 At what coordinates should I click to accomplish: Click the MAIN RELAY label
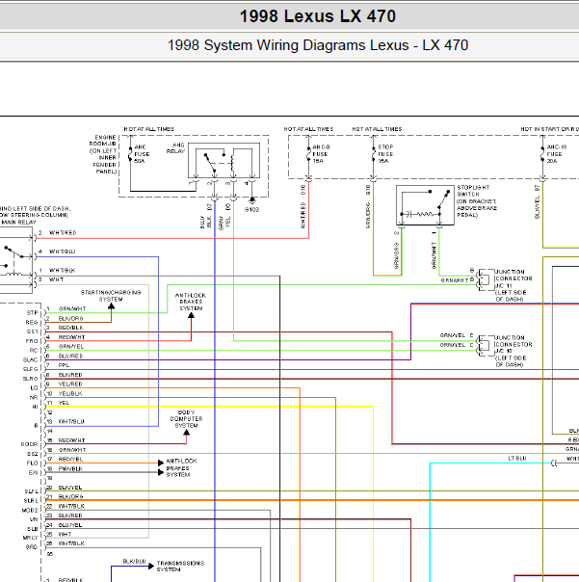tap(19, 223)
